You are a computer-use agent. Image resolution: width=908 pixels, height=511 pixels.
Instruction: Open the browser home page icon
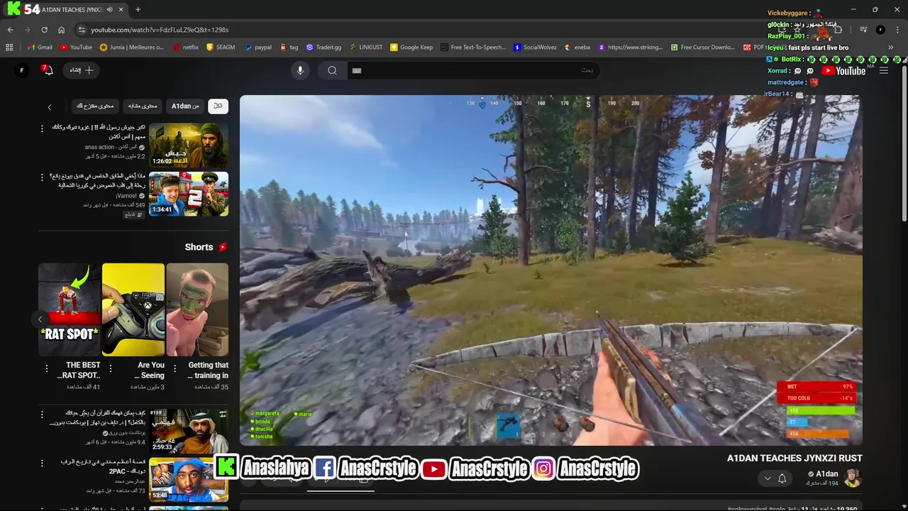tap(62, 30)
